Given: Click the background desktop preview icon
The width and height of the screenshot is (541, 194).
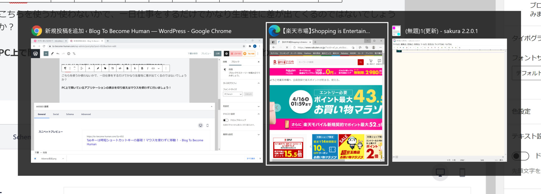Looking at the screenshot, I should (x=440, y=172).
